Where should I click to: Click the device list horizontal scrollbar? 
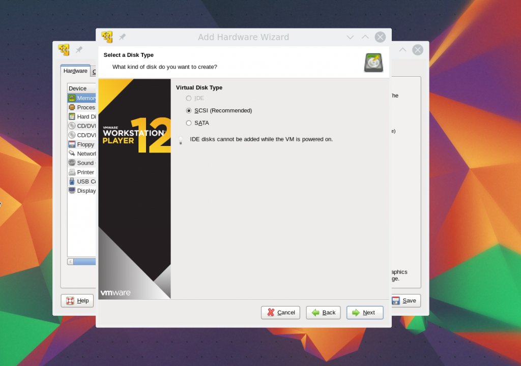[x=84, y=262]
